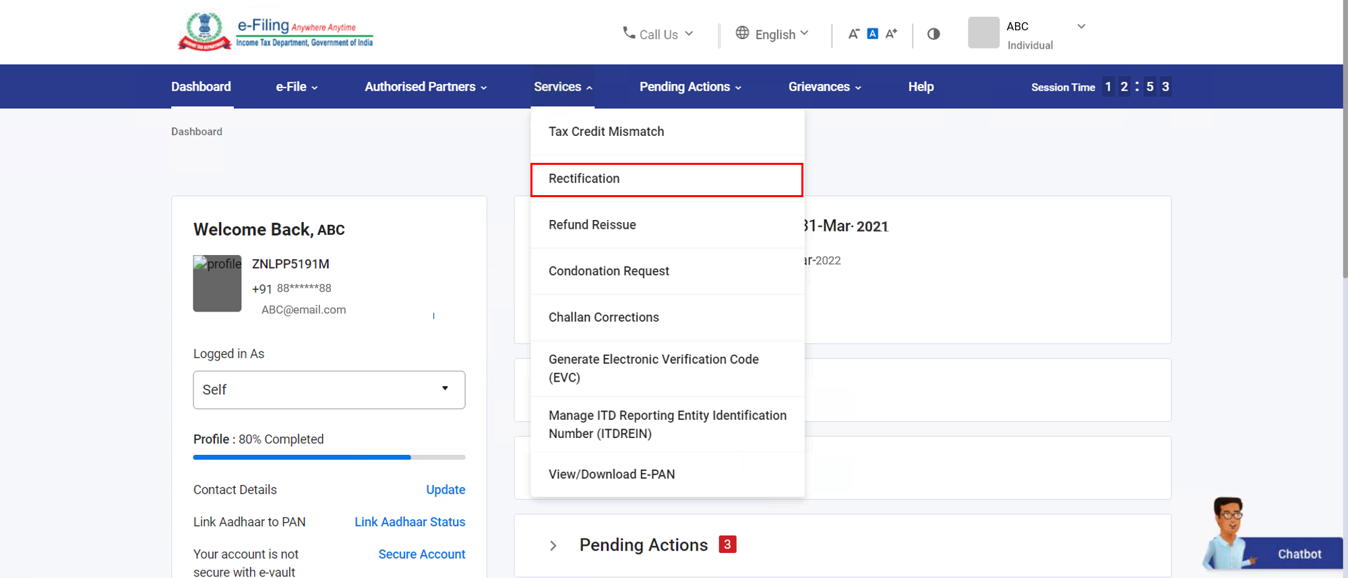Image resolution: width=1348 pixels, height=578 pixels.
Task: Click the profile completion progress bar
Action: point(329,458)
